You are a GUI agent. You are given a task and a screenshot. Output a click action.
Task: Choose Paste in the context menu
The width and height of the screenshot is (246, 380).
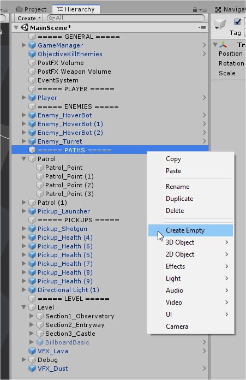pos(190,171)
